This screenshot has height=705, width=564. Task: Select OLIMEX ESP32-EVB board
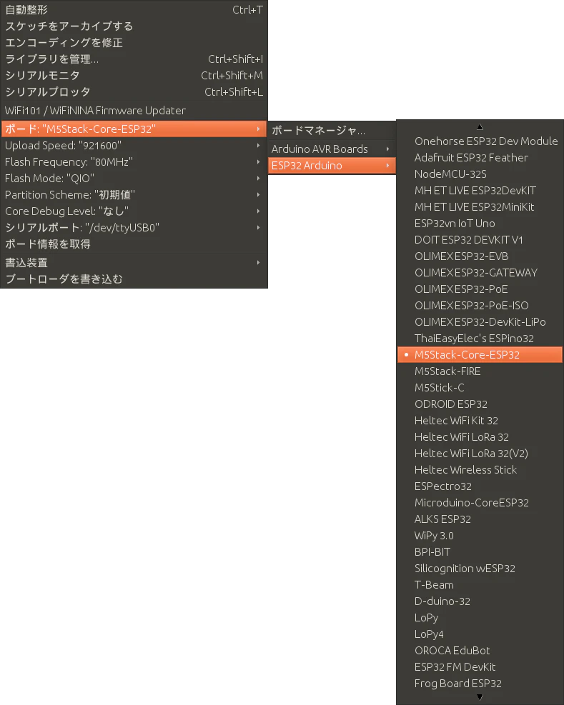480,256
